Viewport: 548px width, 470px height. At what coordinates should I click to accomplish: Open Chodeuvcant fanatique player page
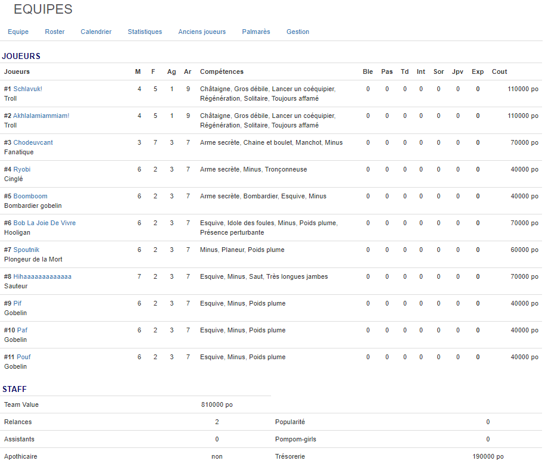[x=33, y=142]
